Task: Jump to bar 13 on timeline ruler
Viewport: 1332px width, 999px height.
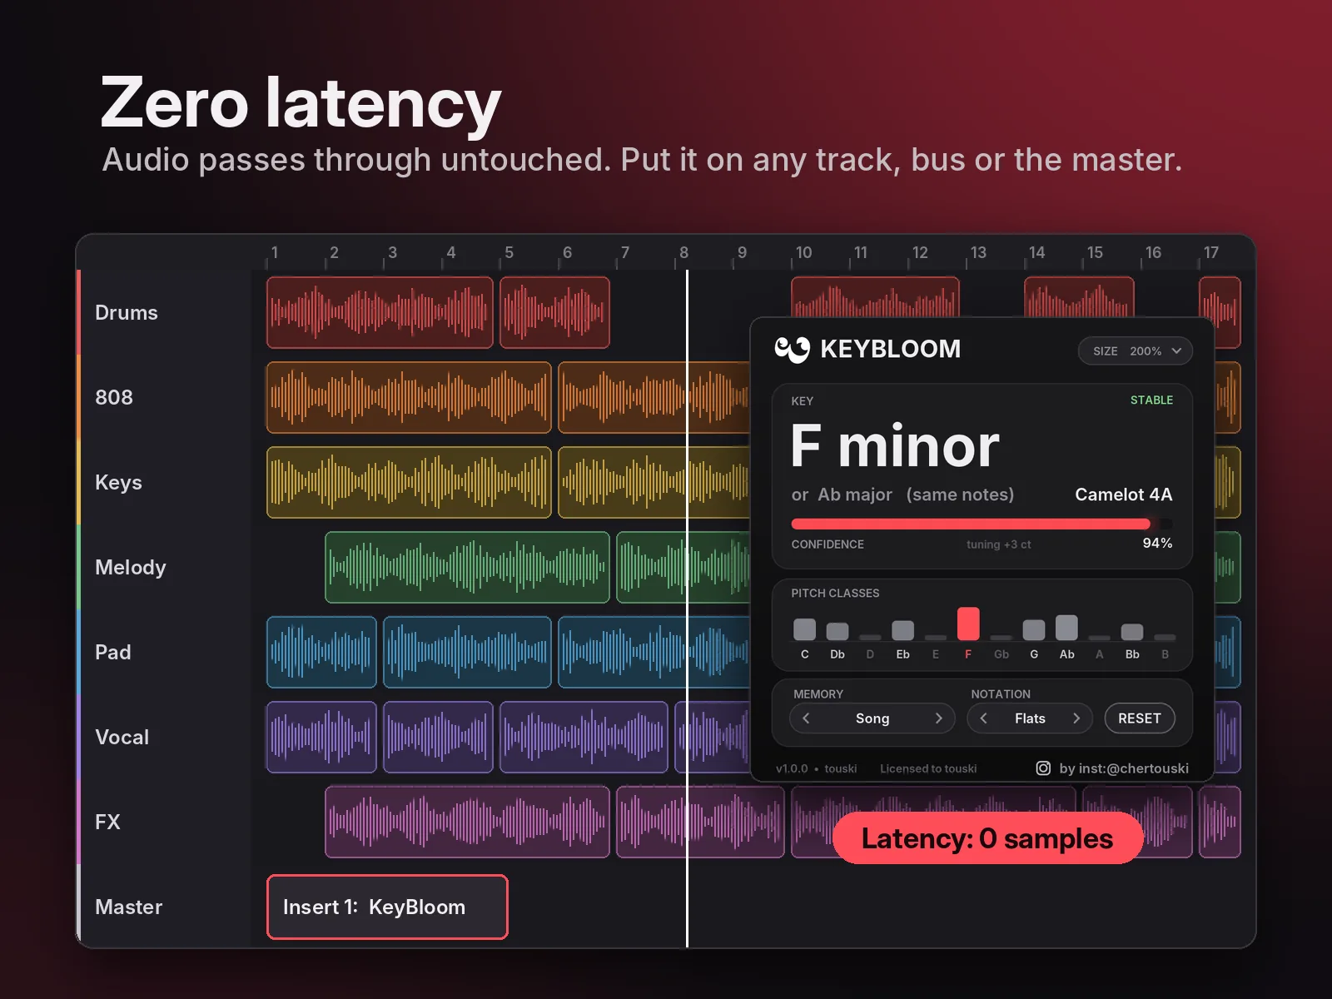Action: pos(977,252)
